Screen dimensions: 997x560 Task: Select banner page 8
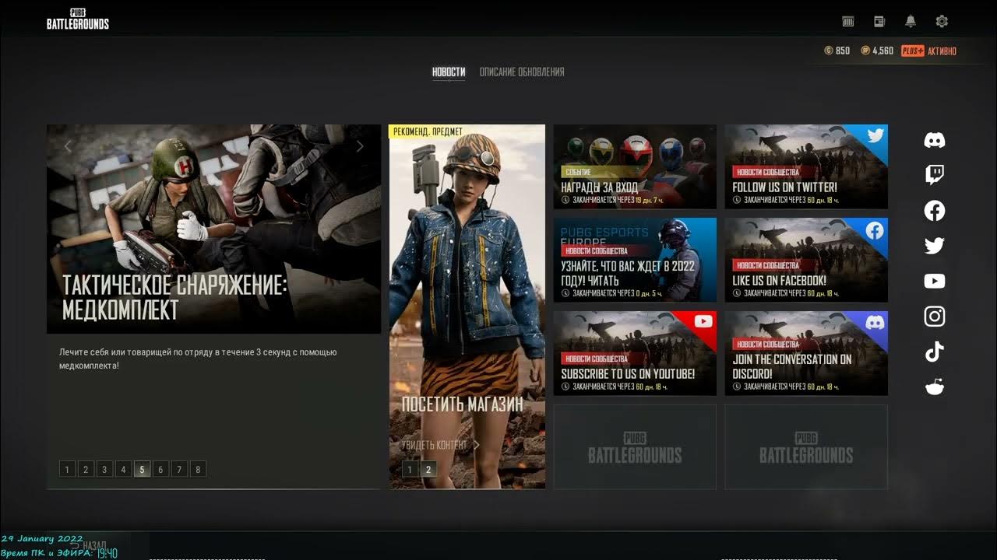pyautogui.click(x=198, y=469)
